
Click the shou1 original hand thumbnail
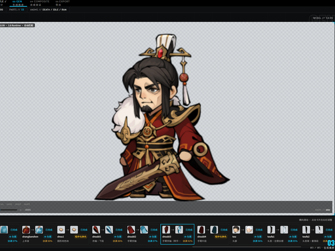pyautogui.click(x=61, y=230)
